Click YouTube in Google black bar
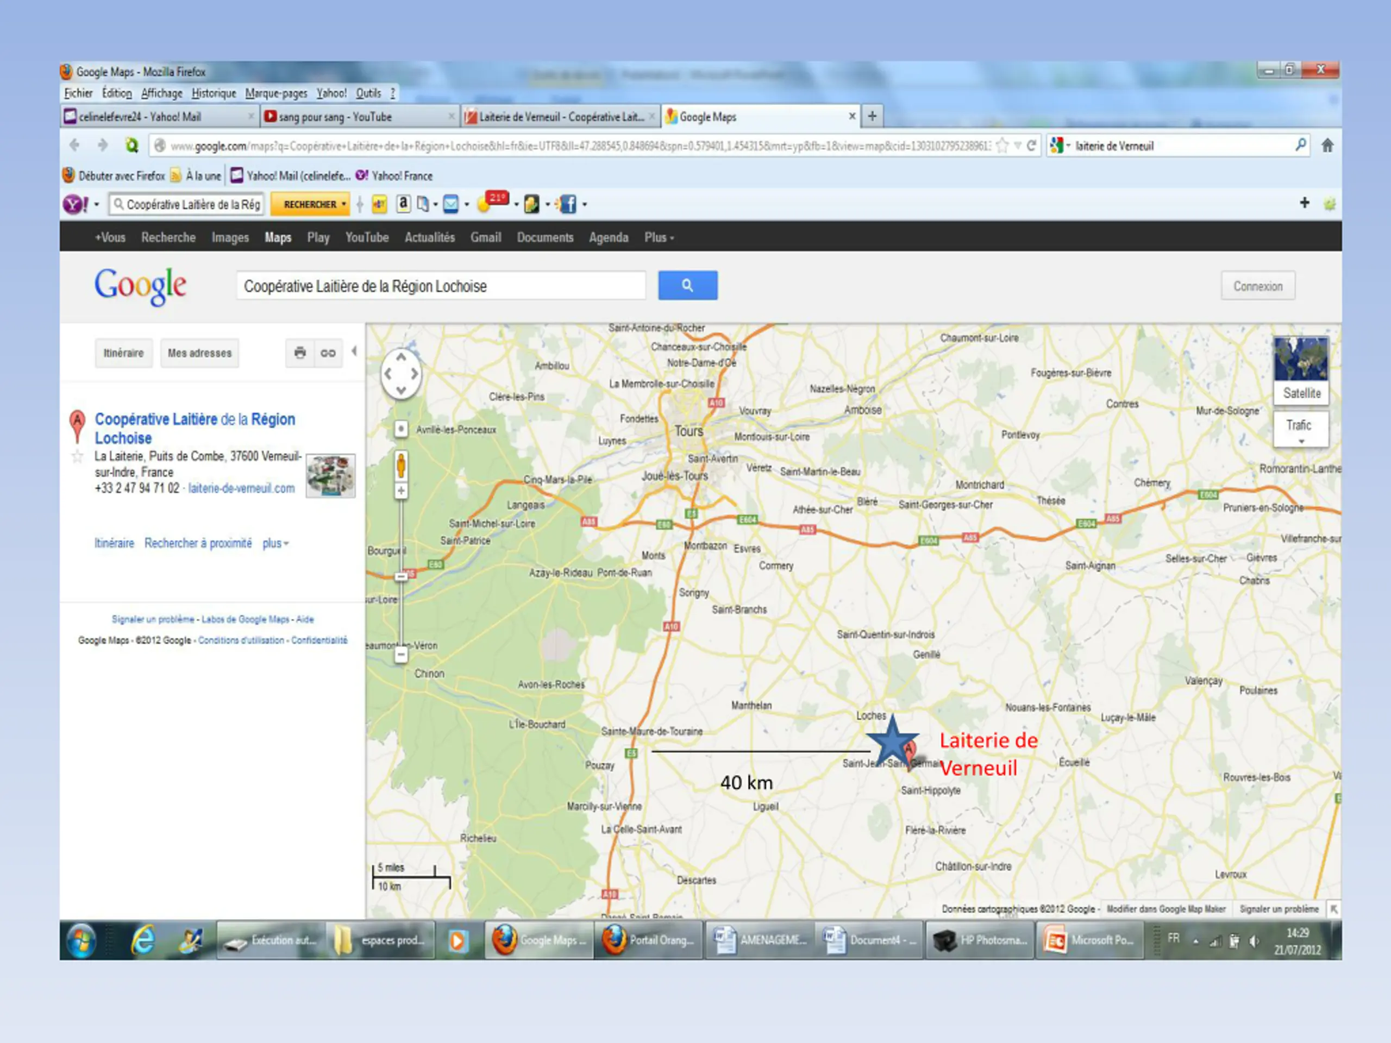 click(x=367, y=237)
